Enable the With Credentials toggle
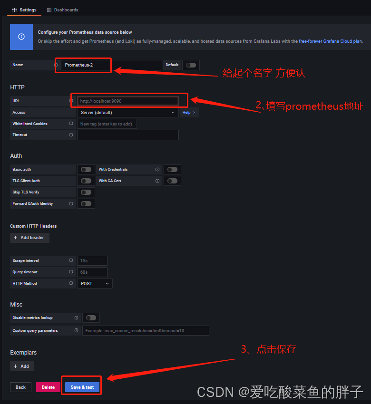 click(x=172, y=170)
